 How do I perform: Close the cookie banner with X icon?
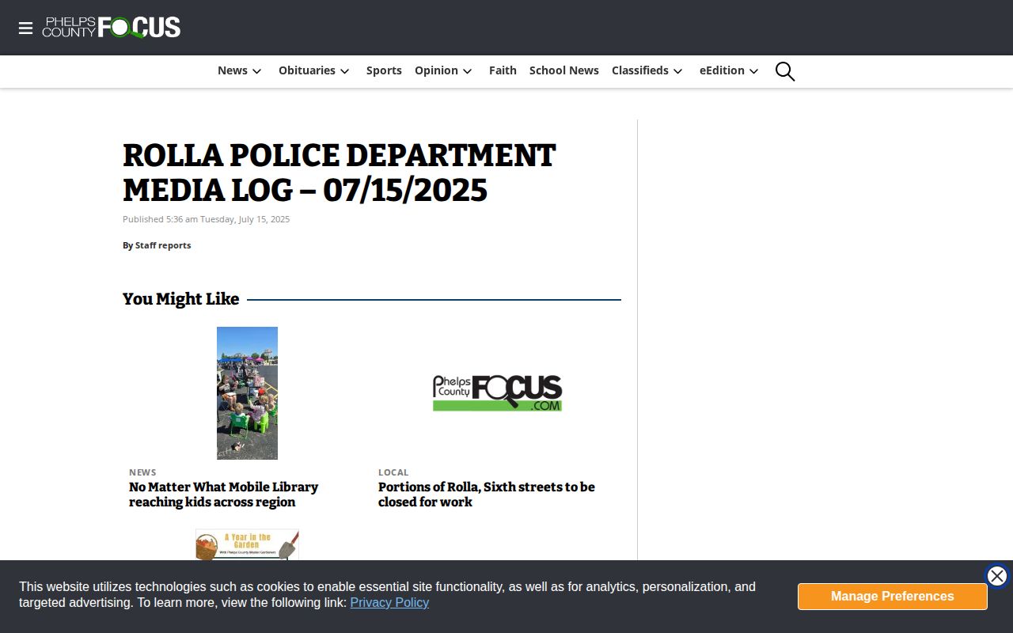(x=997, y=576)
